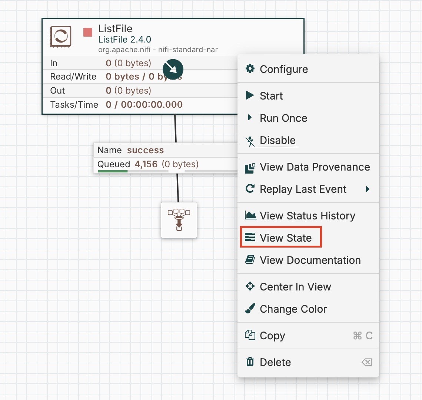Select Change Color menu item
This screenshot has height=400, width=422.
click(x=308, y=309)
